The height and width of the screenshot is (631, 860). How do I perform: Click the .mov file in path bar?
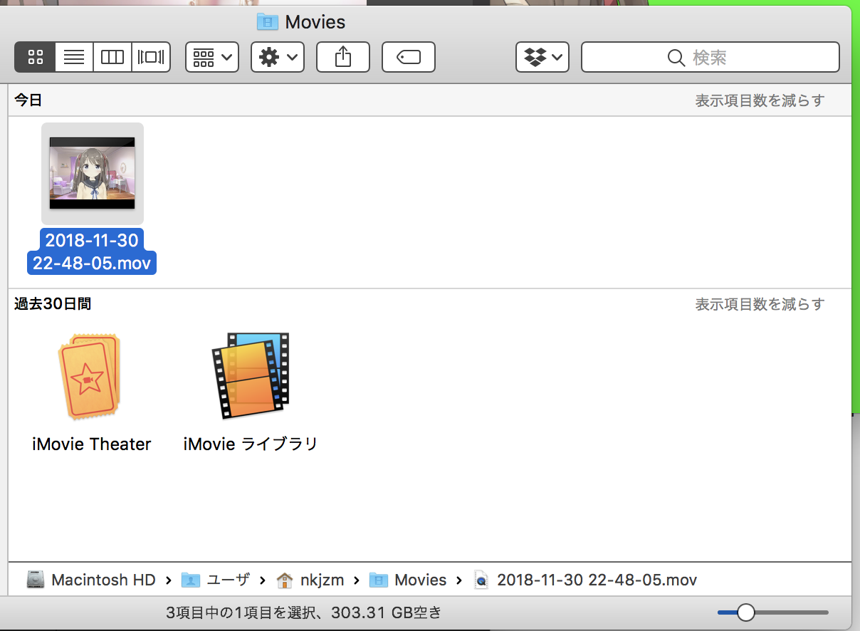tap(585, 580)
